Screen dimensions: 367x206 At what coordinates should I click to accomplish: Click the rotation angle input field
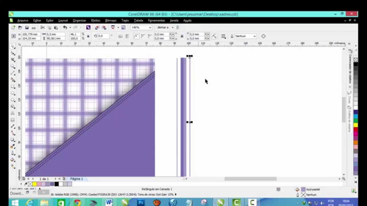(x=104, y=36)
